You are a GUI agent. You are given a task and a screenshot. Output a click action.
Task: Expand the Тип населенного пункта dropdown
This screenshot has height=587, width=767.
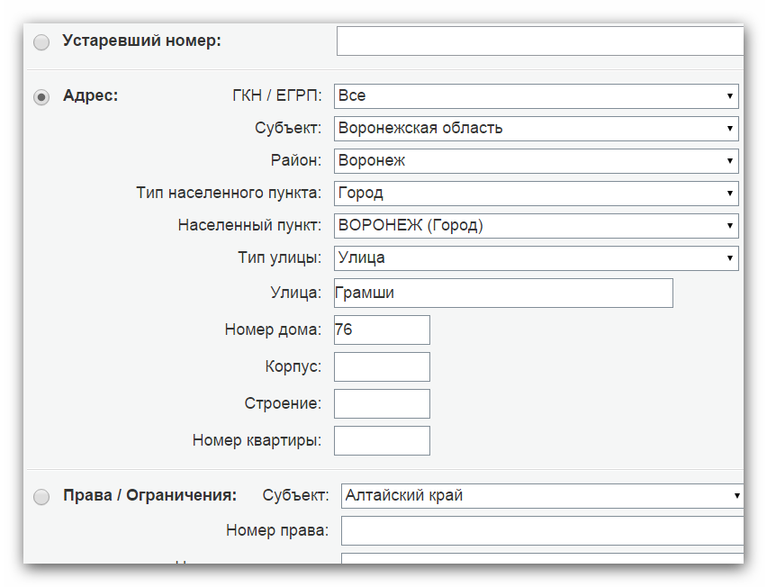pos(536,194)
